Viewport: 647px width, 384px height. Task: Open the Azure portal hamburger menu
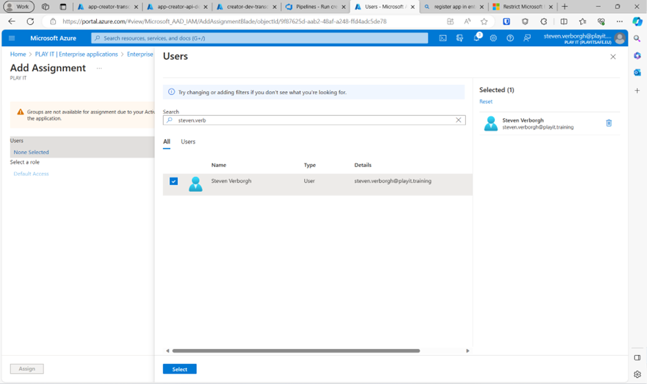pyautogui.click(x=12, y=39)
